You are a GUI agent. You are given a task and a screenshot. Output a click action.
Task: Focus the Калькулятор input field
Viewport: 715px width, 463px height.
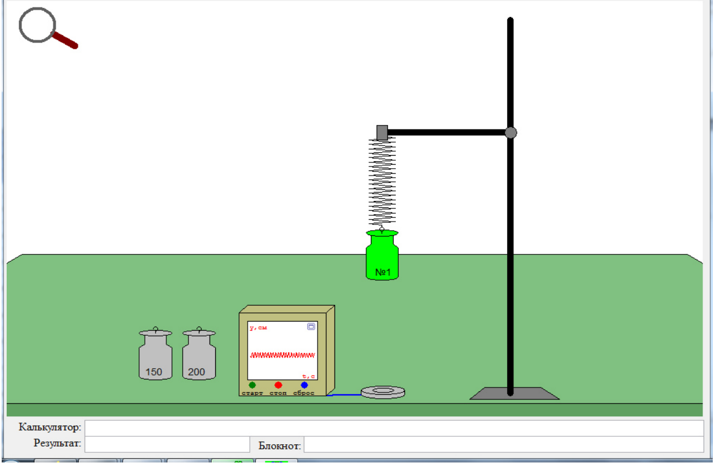pyautogui.click(x=394, y=428)
